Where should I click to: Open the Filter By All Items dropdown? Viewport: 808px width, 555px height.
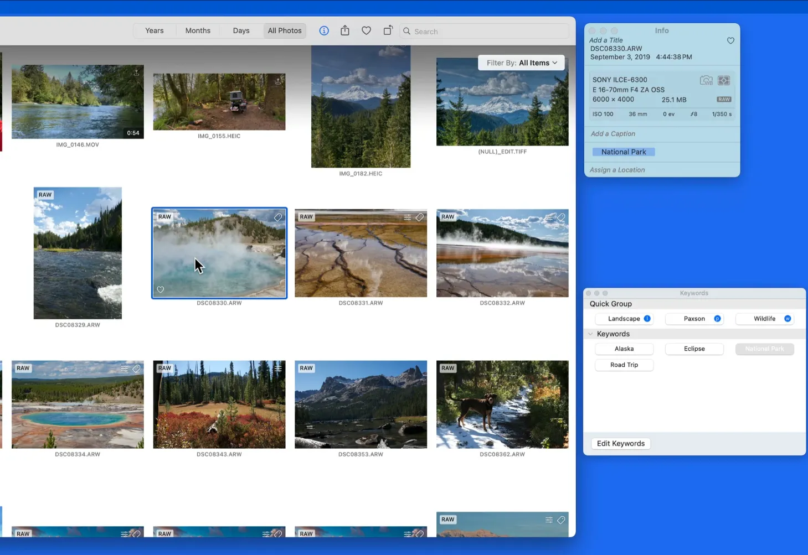(522, 63)
